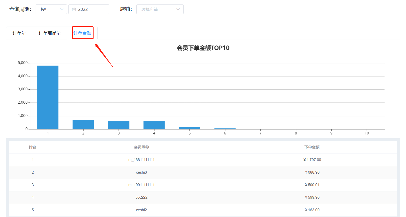Viewport: 406px width, 217px height.
Task: Click the bar for rank 1
Action: pos(48,97)
